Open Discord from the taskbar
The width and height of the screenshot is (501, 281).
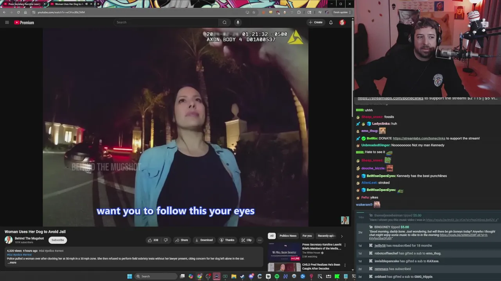click(251, 276)
